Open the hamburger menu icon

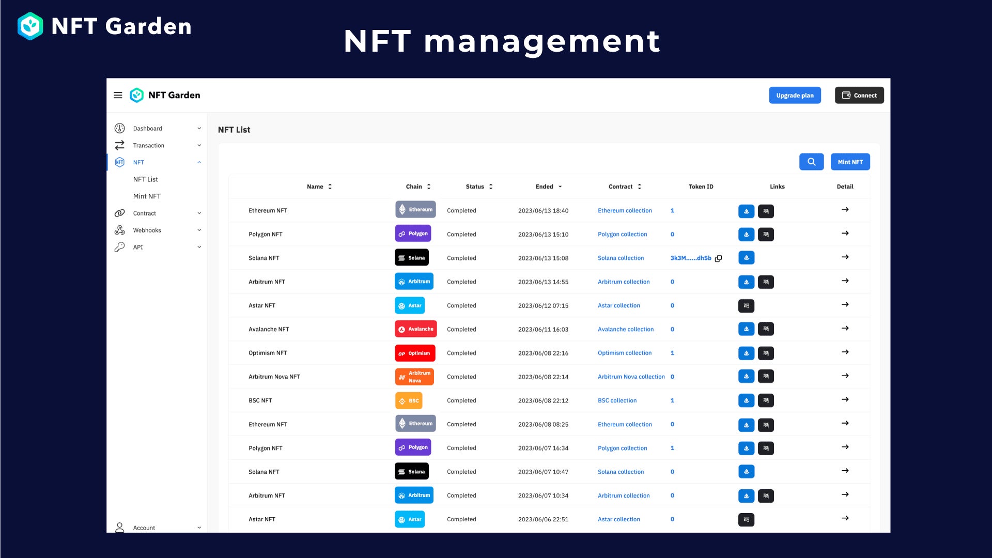pyautogui.click(x=118, y=95)
